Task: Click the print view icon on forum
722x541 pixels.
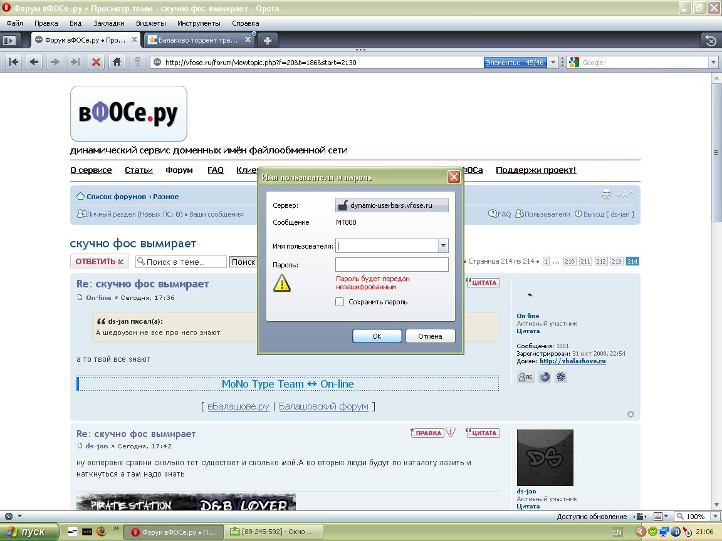Action: [x=606, y=195]
